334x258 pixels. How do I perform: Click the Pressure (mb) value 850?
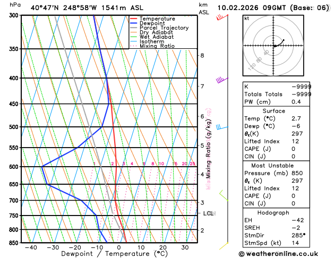point(297,173)
